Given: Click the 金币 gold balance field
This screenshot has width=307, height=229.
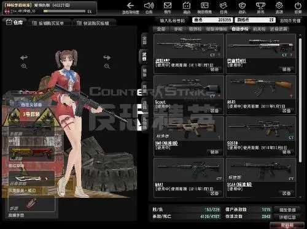Looking at the screenshot, I should (x=212, y=20).
